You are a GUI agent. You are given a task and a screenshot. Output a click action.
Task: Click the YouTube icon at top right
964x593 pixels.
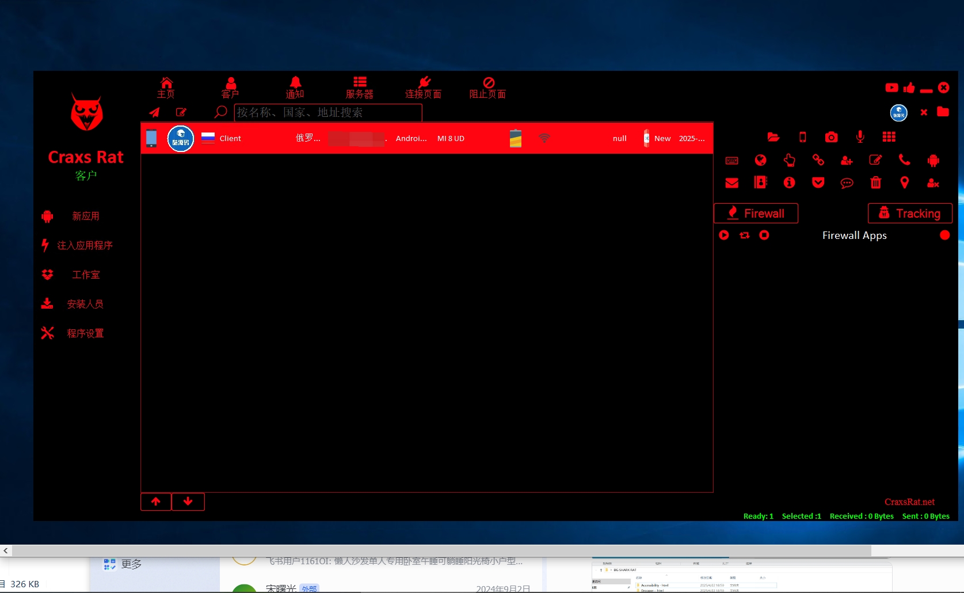click(x=891, y=88)
